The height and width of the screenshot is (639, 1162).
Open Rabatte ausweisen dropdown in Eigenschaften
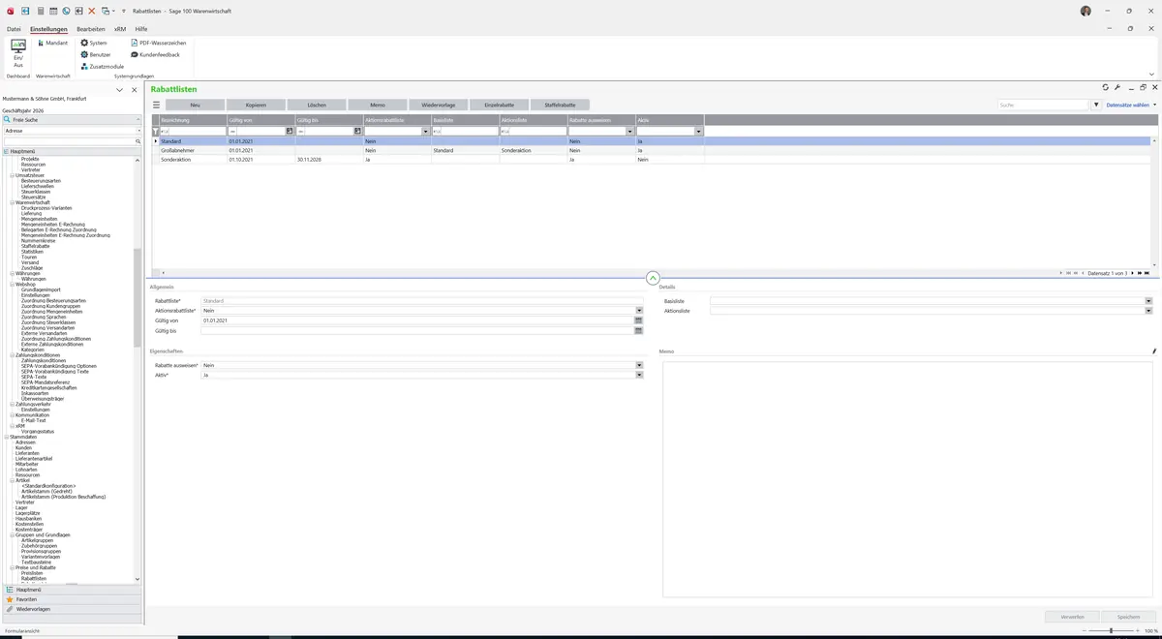coord(639,365)
